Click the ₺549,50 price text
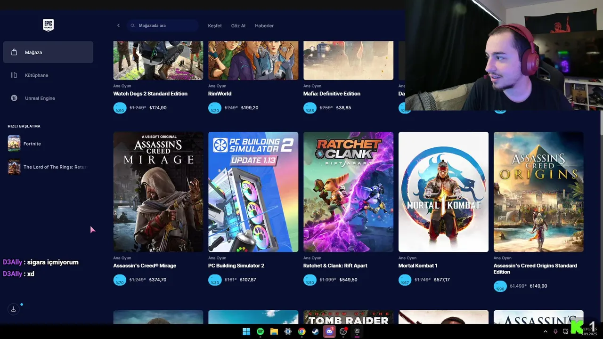Viewport: 603px width, 339px height. (348, 280)
